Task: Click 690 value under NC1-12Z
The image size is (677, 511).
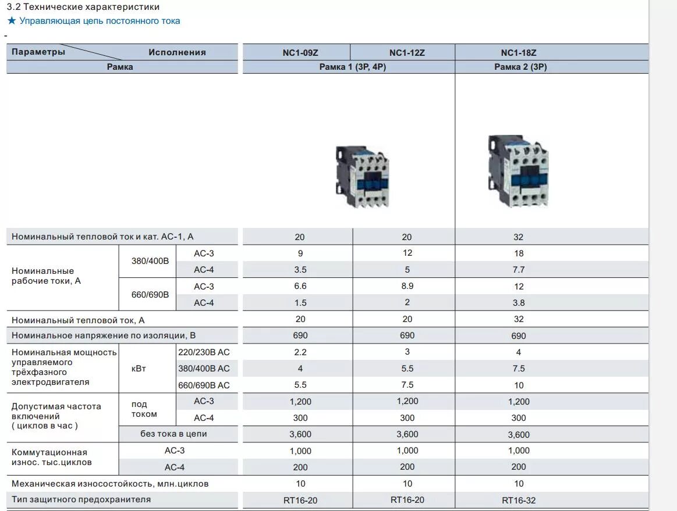Action: coord(407,335)
